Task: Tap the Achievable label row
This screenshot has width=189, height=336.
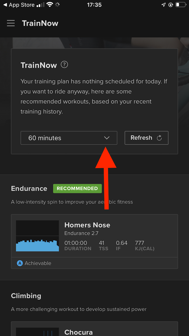Action: coord(94,263)
